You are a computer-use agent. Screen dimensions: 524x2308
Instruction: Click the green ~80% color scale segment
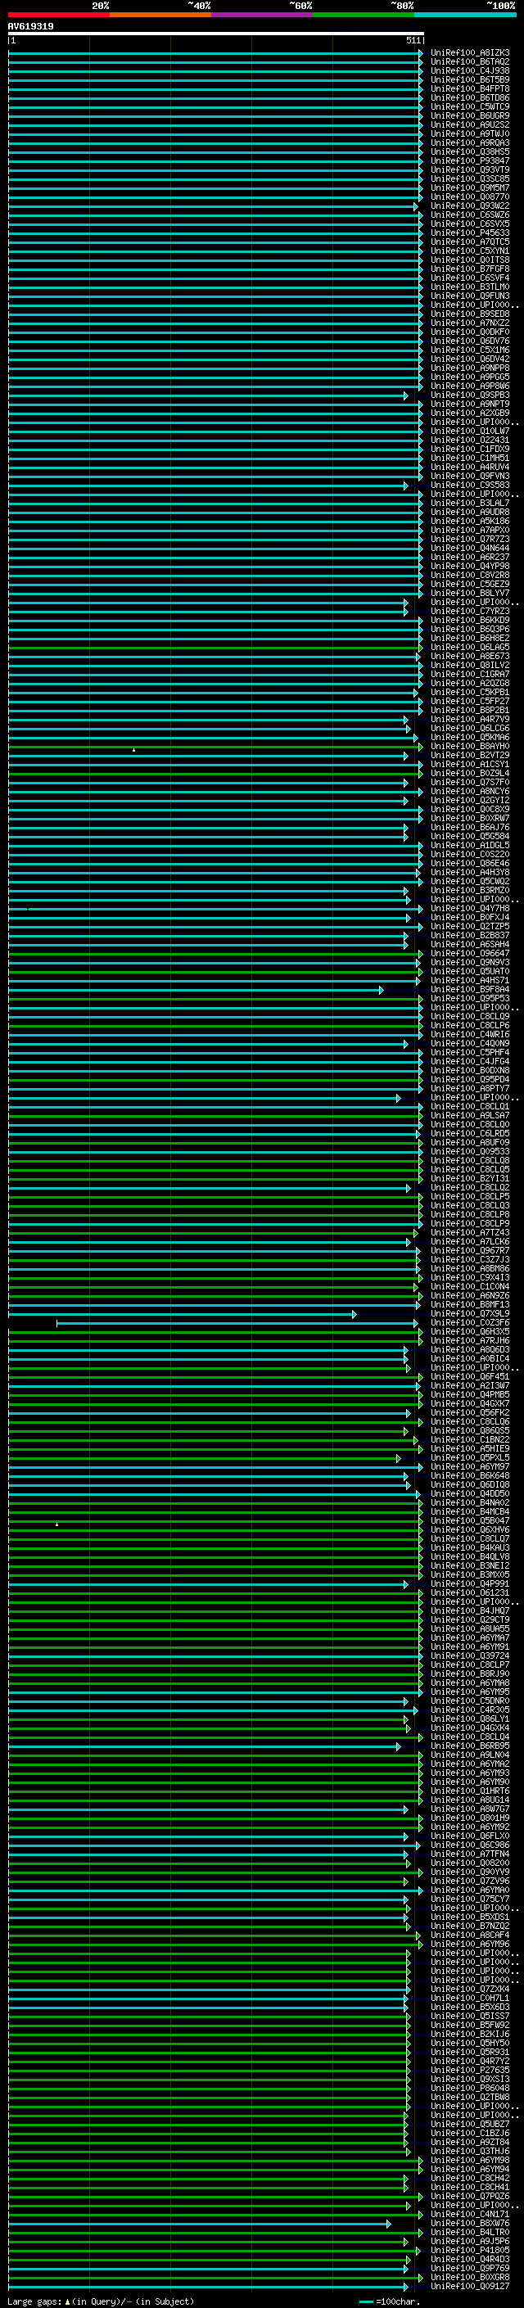(364, 15)
